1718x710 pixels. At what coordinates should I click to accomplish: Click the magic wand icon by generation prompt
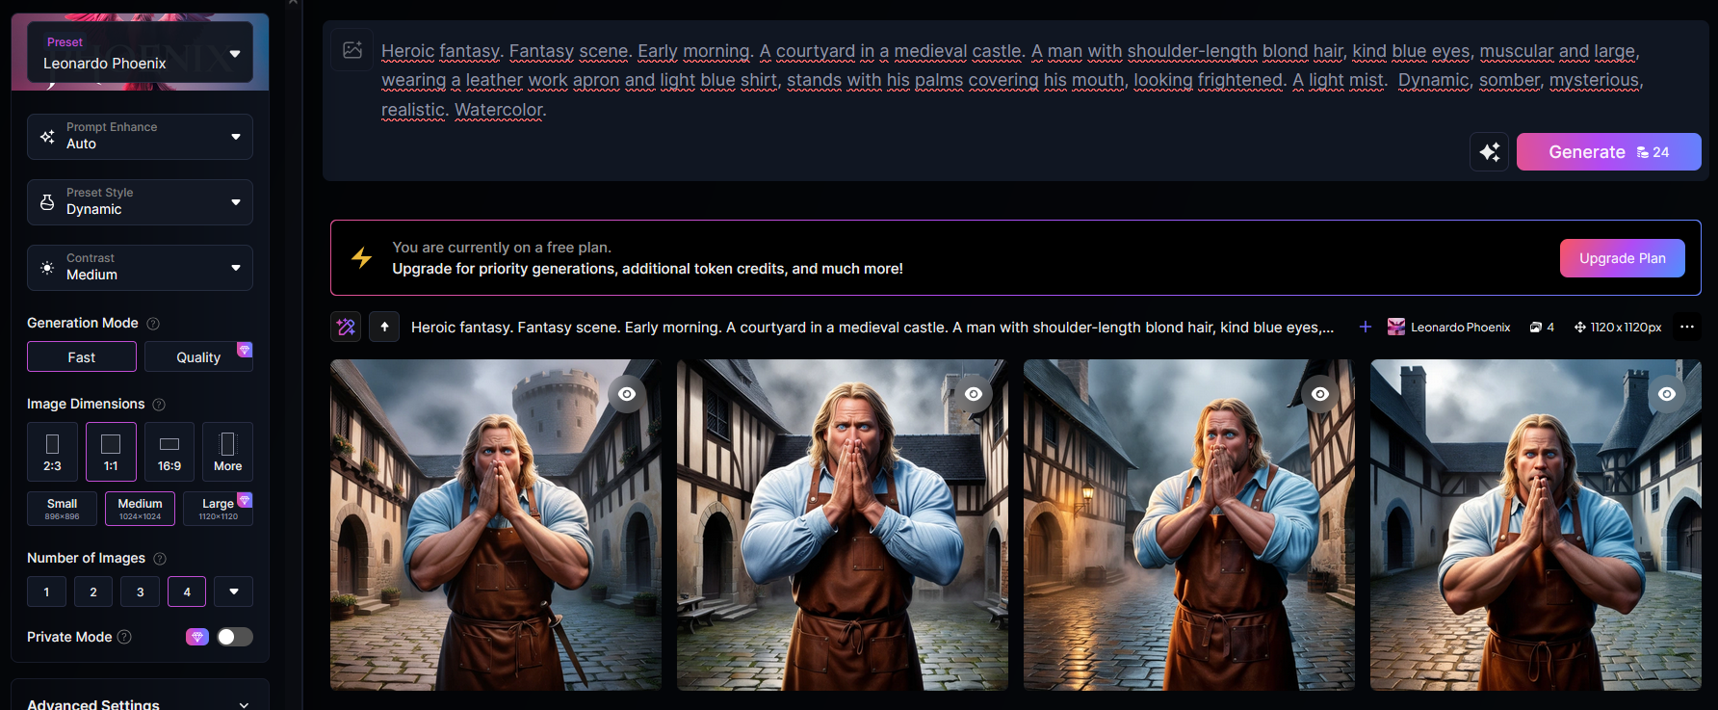(x=346, y=328)
